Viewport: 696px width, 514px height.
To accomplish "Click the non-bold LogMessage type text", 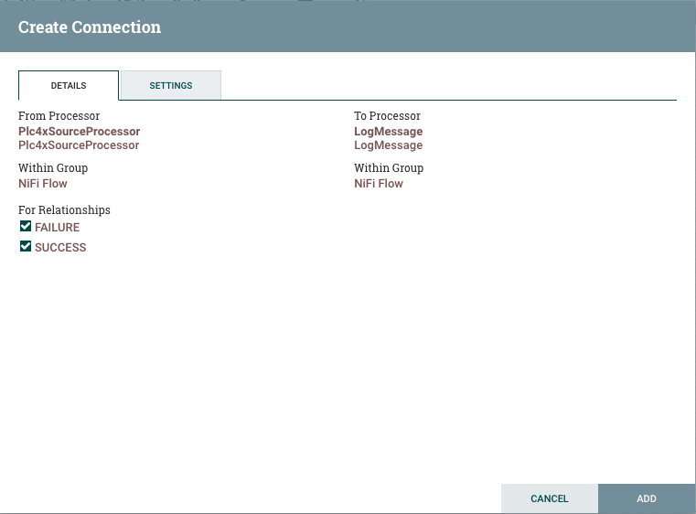I will (388, 145).
